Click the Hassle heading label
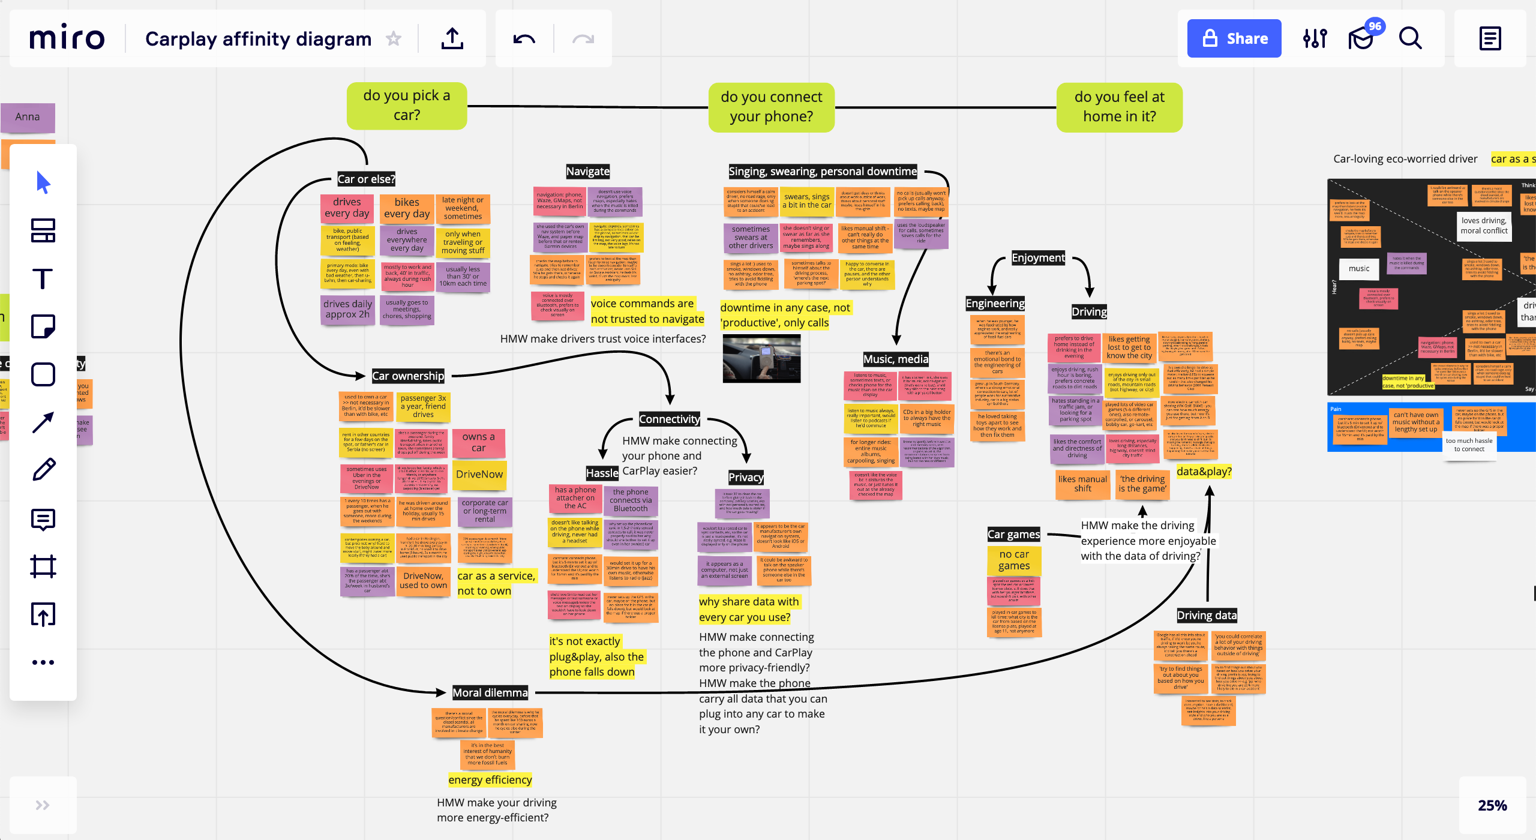Viewport: 1536px width, 840px height. click(602, 473)
